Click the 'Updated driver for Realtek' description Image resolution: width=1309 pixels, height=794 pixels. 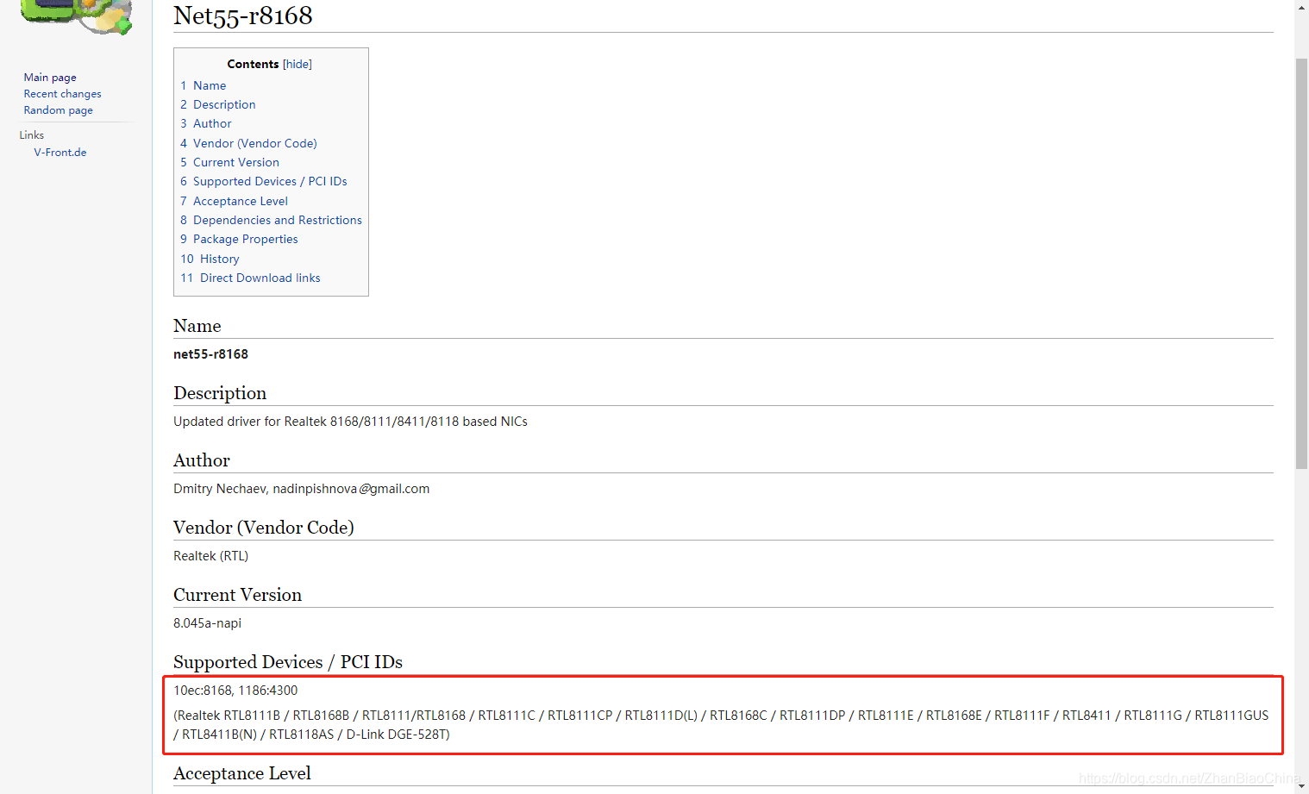350,422
